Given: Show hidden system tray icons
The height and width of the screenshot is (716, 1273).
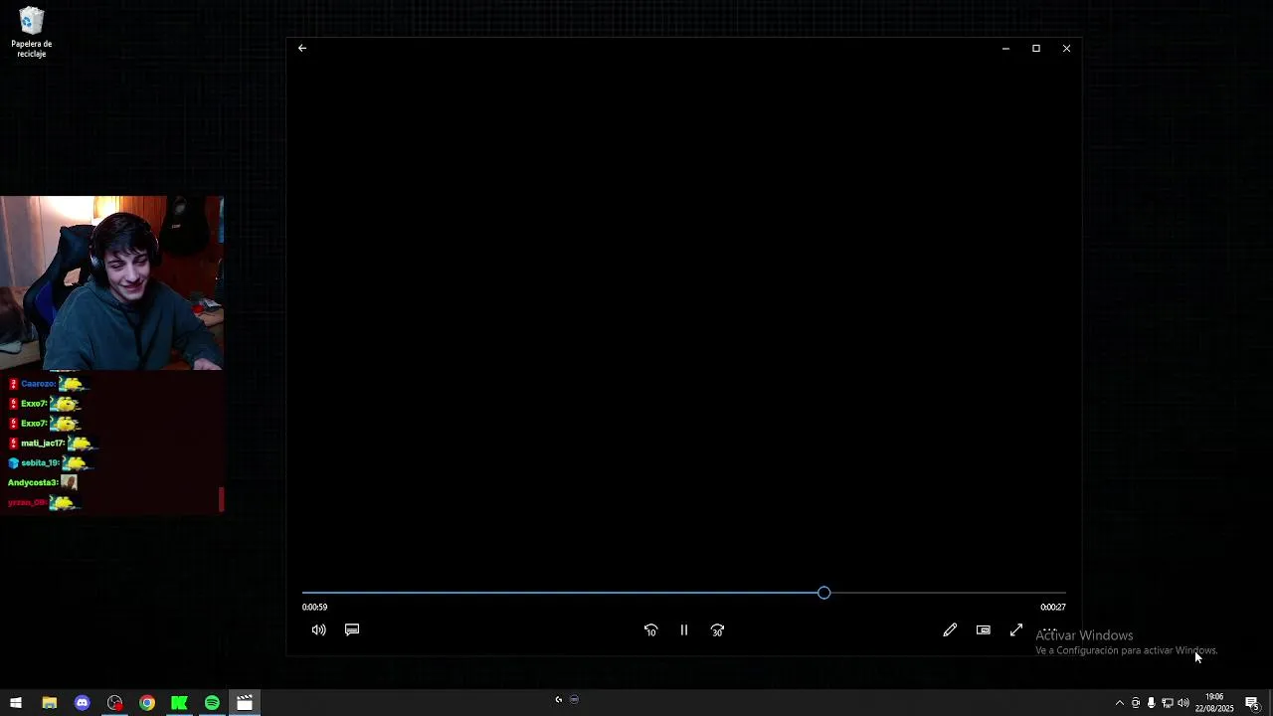Looking at the screenshot, I should (1119, 703).
